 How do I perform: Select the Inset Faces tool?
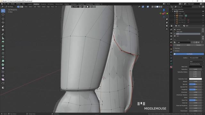(x=3, y=46)
